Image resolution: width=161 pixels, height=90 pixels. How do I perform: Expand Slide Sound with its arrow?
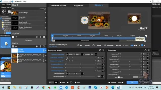tap(45, 23)
